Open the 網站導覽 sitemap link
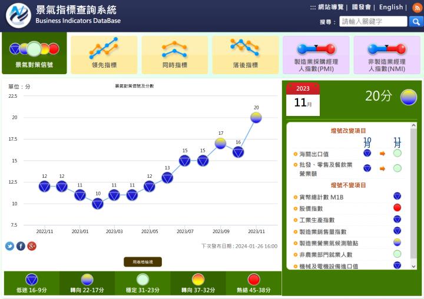Image resolution: width=424 pixels, height=299 pixels. (330, 7)
